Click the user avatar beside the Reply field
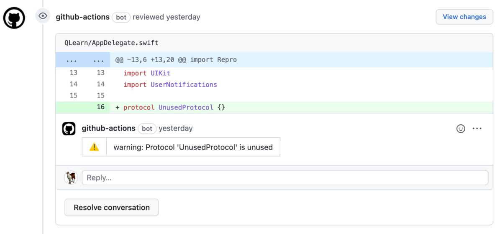502x234 pixels. coord(71,177)
